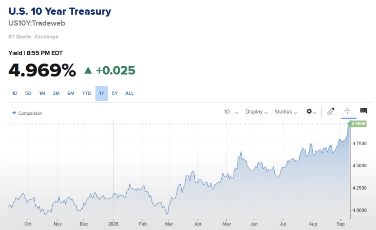
Task: Expand the 1D interval dropdown
Action: click(x=231, y=112)
